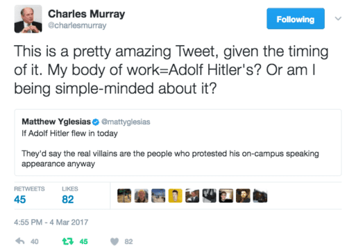Click the Charles Murray display name
347x251 pixels.
[x=87, y=14]
